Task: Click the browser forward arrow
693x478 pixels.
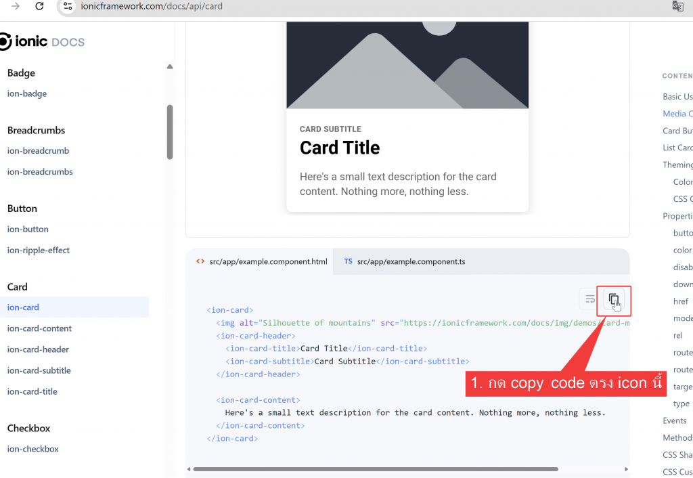Action: [x=16, y=7]
